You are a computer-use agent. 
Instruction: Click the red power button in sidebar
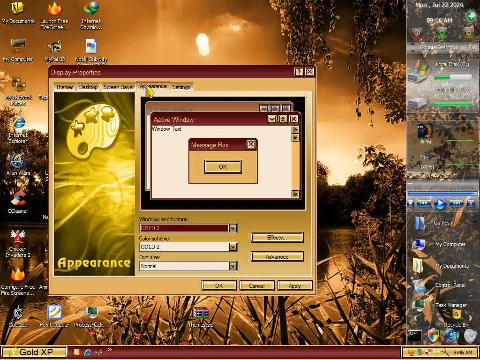417,32
